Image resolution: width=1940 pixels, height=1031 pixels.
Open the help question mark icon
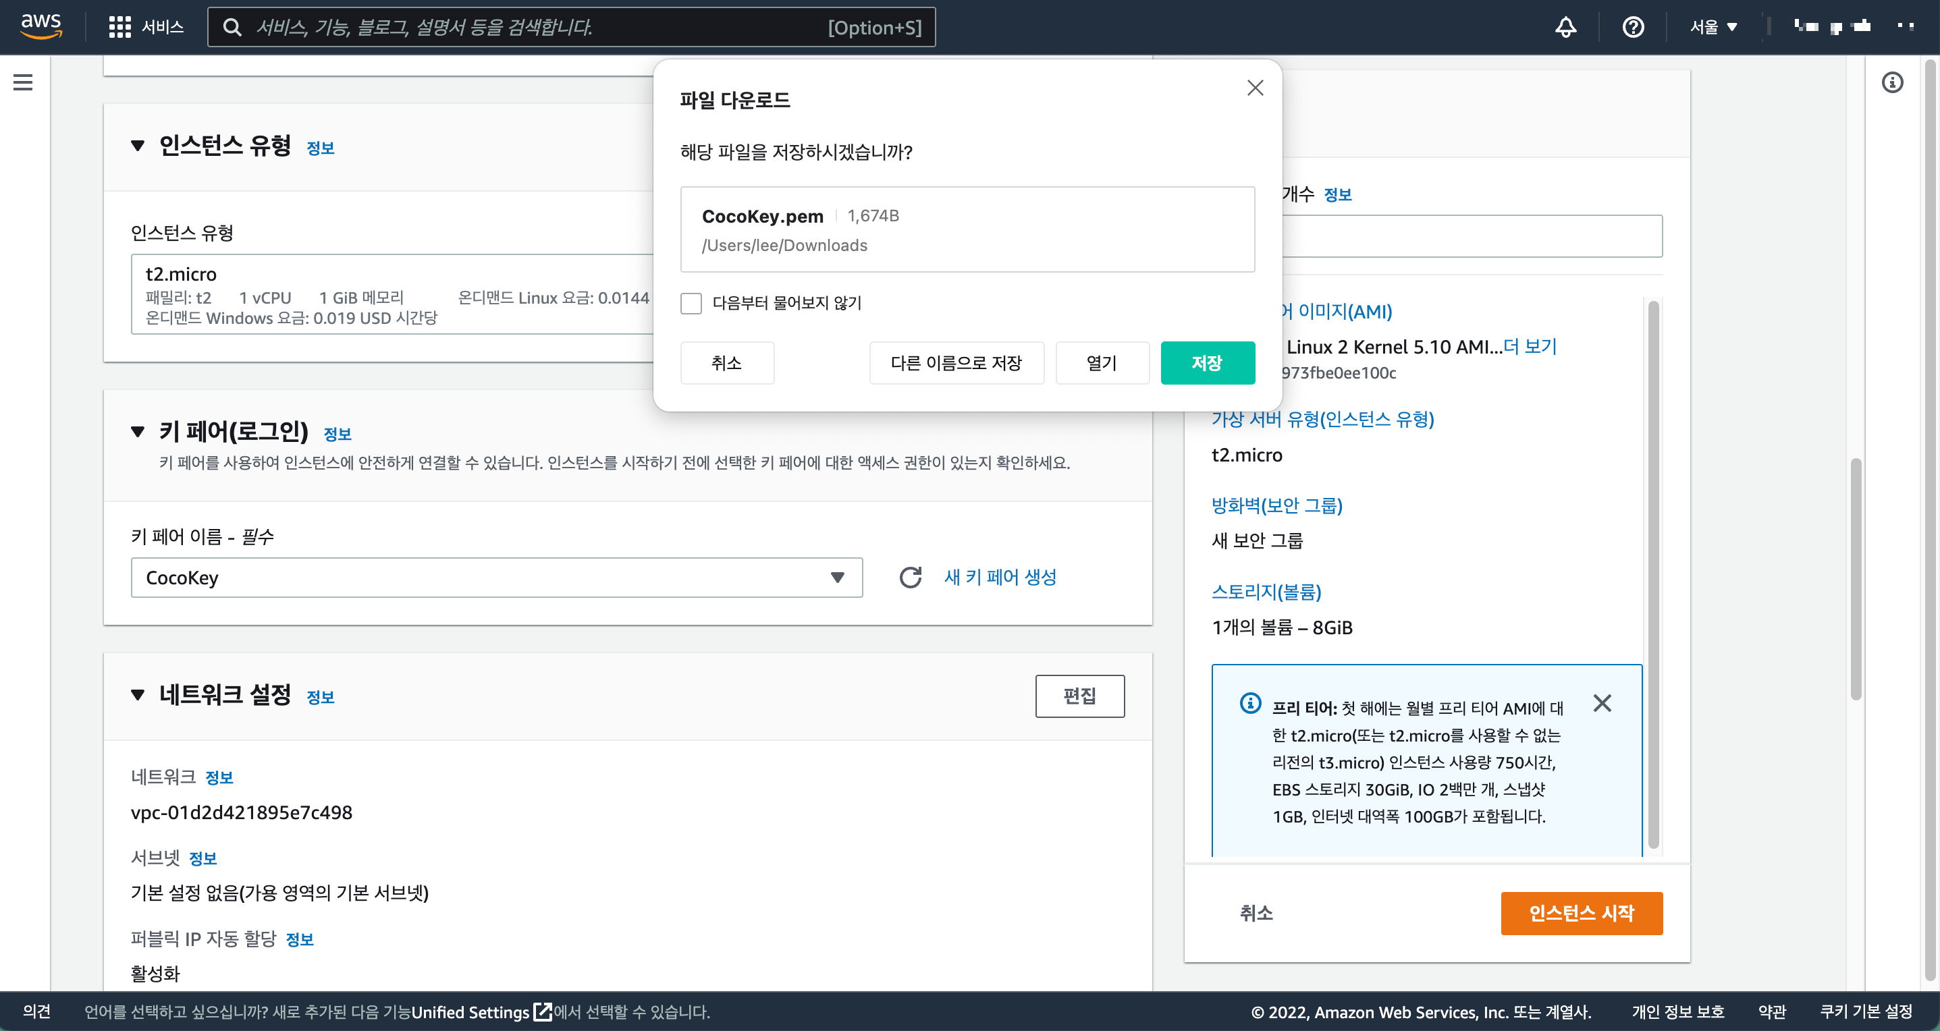(1632, 27)
